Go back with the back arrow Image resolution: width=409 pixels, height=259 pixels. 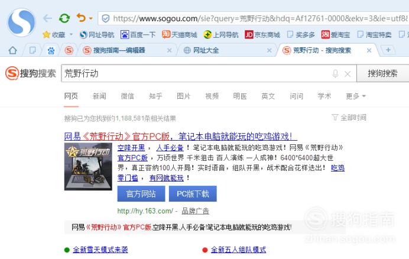(x=47, y=18)
